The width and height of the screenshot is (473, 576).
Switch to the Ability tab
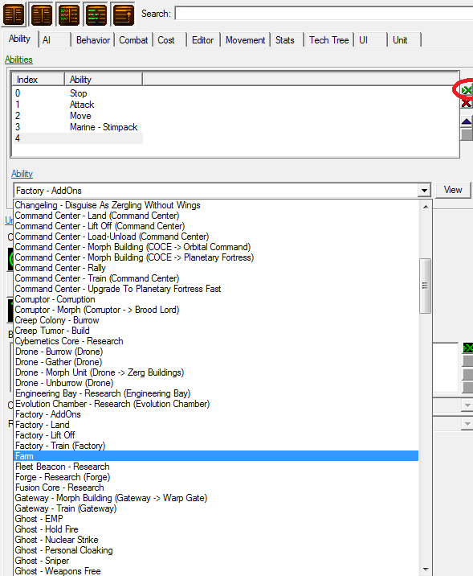click(20, 39)
